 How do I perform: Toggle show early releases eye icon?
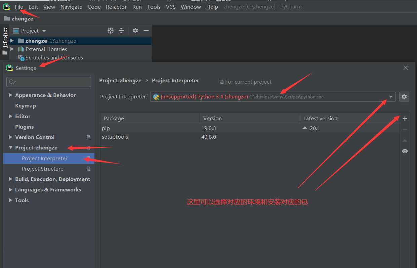pos(405,151)
